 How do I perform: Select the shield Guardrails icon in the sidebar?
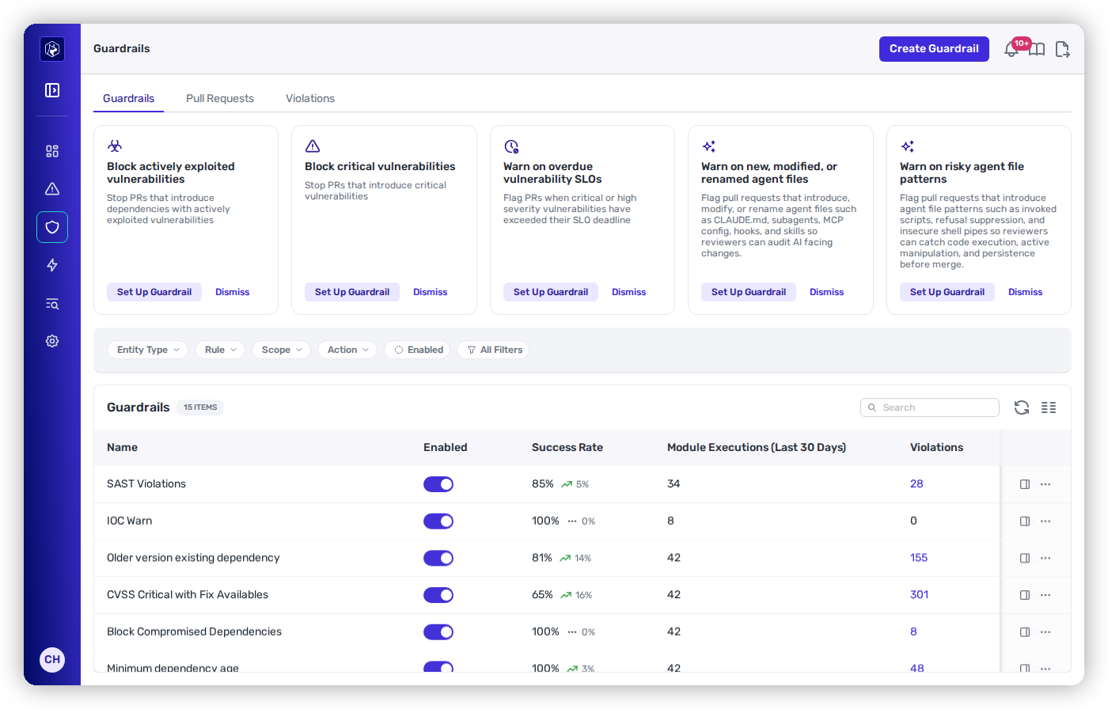tap(52, 227)
